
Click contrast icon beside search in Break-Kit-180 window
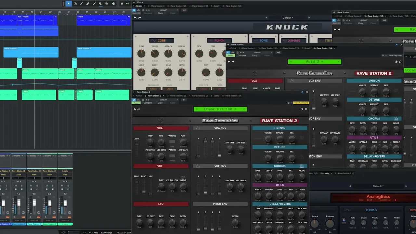(302, 109)
